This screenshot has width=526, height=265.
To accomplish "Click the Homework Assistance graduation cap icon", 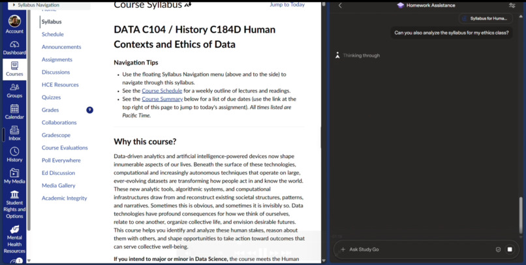I will click(x=400, y=5).
